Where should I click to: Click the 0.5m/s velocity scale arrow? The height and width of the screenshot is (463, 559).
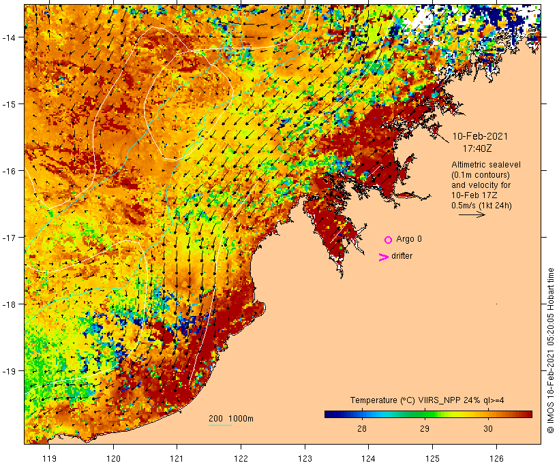pyautogui.click(x=472, y=214)
